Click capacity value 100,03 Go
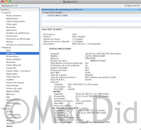Image resolution: width=141 pixels, height=130 pixels. (x=90, y=54)
